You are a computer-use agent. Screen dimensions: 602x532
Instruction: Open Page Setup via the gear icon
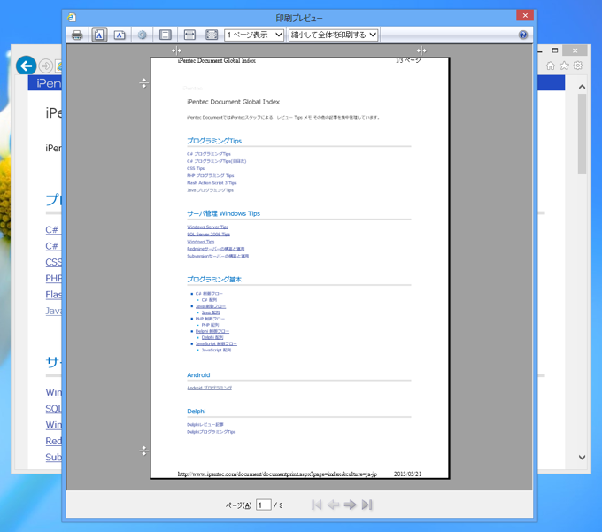pos(142,35)
